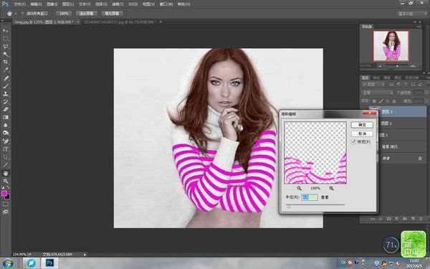Switch to Channels tab in Layers panel

click(376, 77)
